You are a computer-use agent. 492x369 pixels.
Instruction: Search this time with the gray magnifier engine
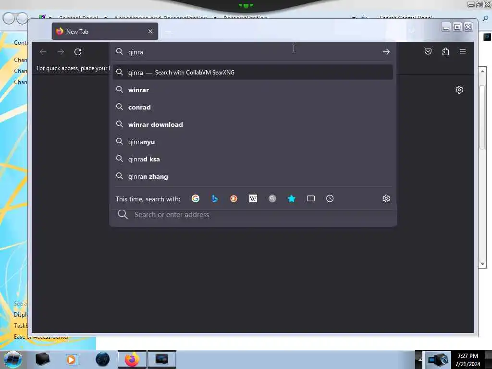(272, 198)
